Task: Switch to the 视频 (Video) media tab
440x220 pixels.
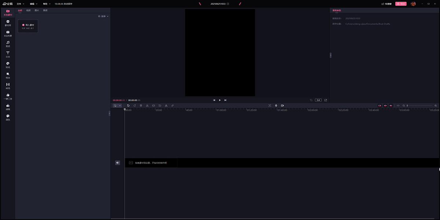Action: pyautogui.click(x=29, y=10)
